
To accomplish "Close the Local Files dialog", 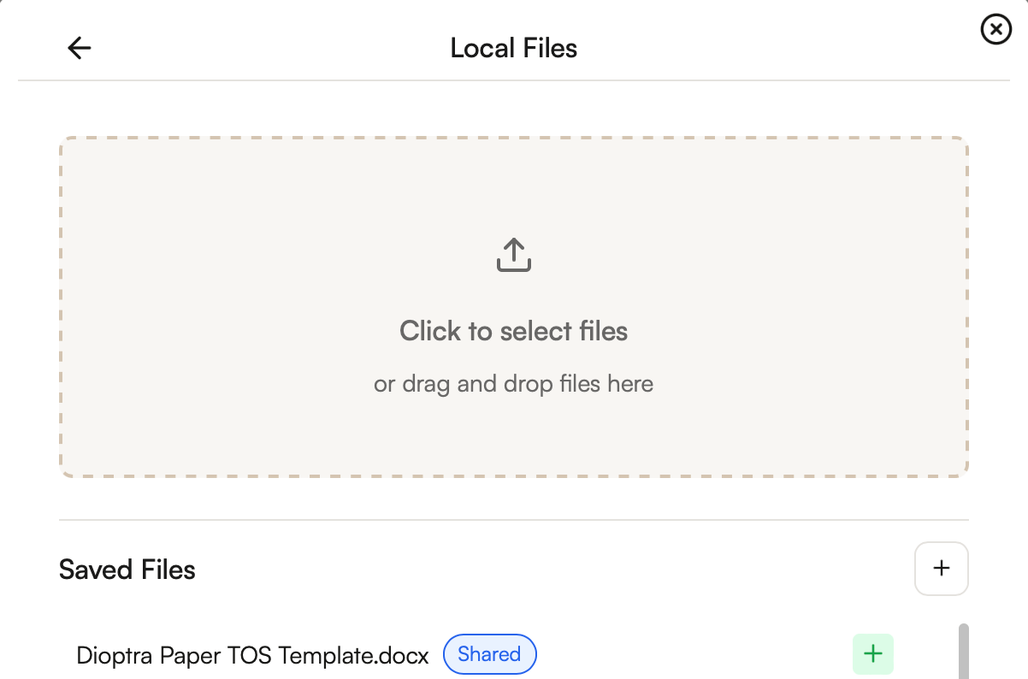I will (996, 30).
